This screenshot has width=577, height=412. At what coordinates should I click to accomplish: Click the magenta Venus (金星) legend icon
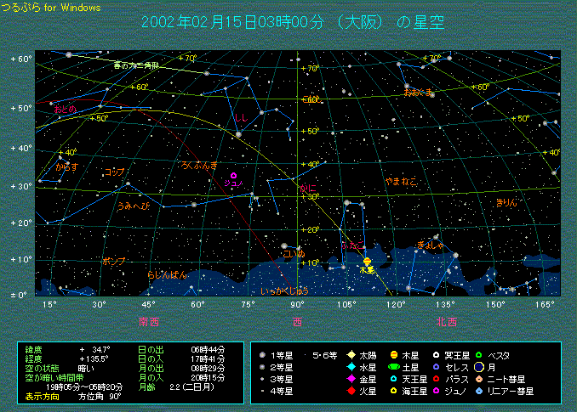pos(350,379)
